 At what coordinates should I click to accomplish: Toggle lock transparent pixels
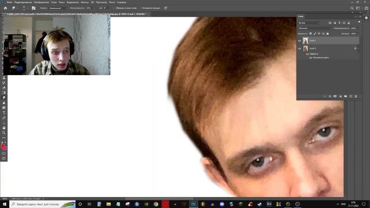[x=310, y=34]
